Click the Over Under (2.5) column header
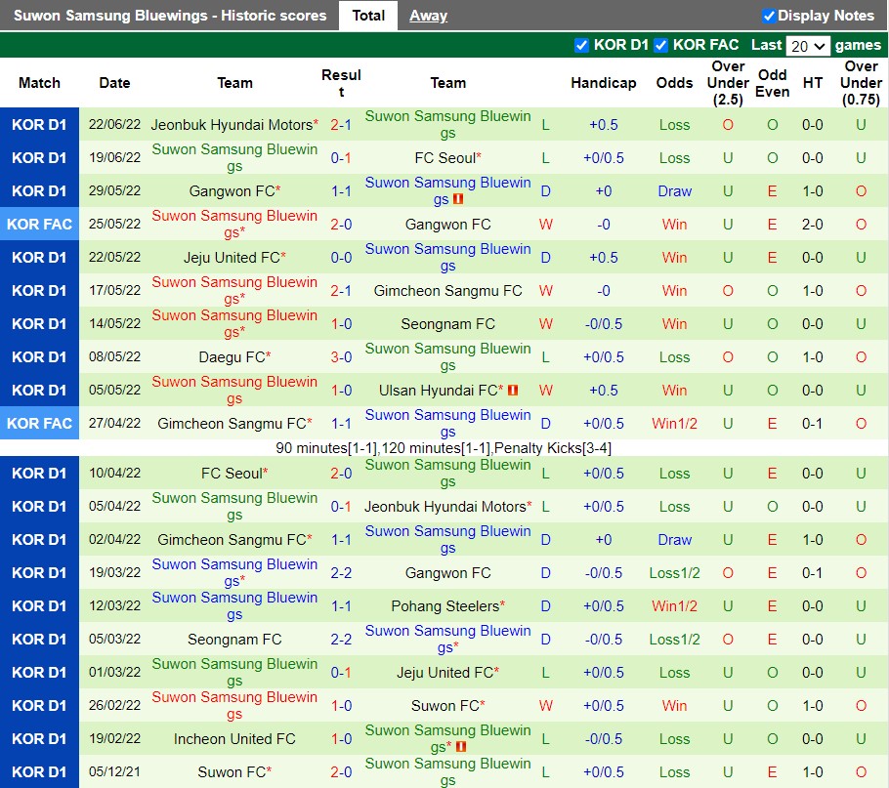Viewport: 889px width, 788px height. point(728,83)
